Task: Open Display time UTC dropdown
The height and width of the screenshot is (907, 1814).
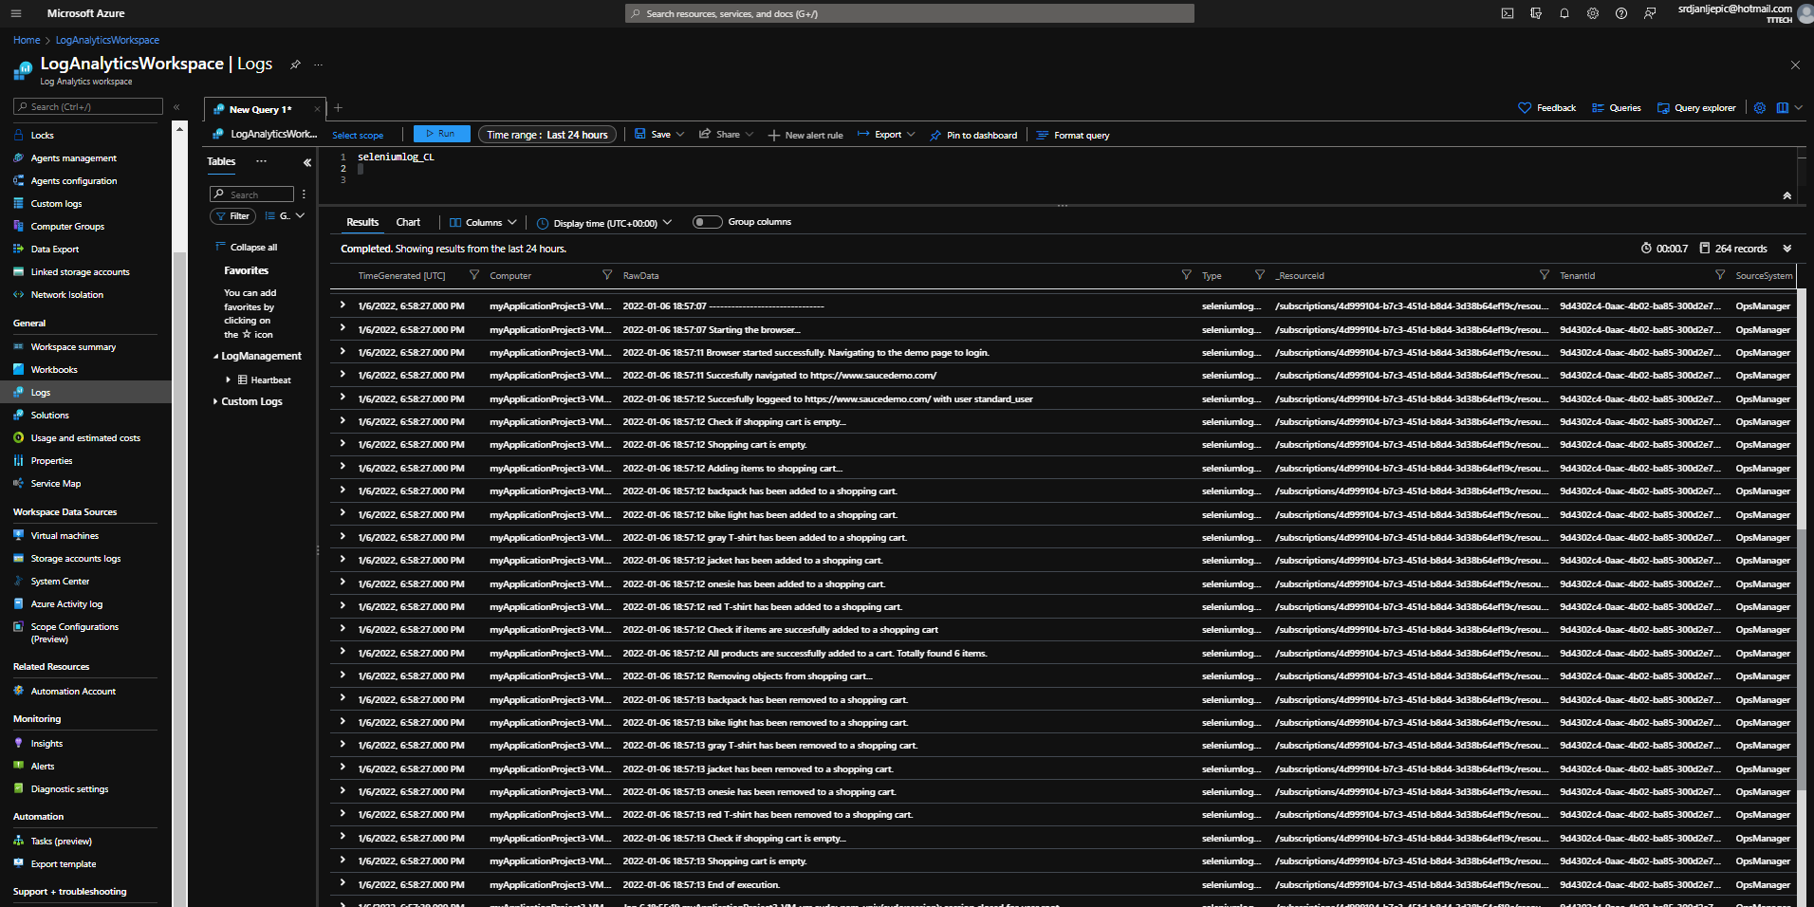Action: pos(604,223)
